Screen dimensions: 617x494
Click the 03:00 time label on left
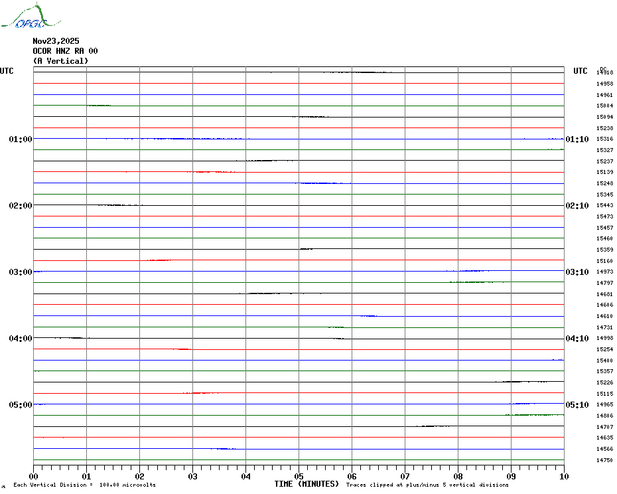point(21,272)
